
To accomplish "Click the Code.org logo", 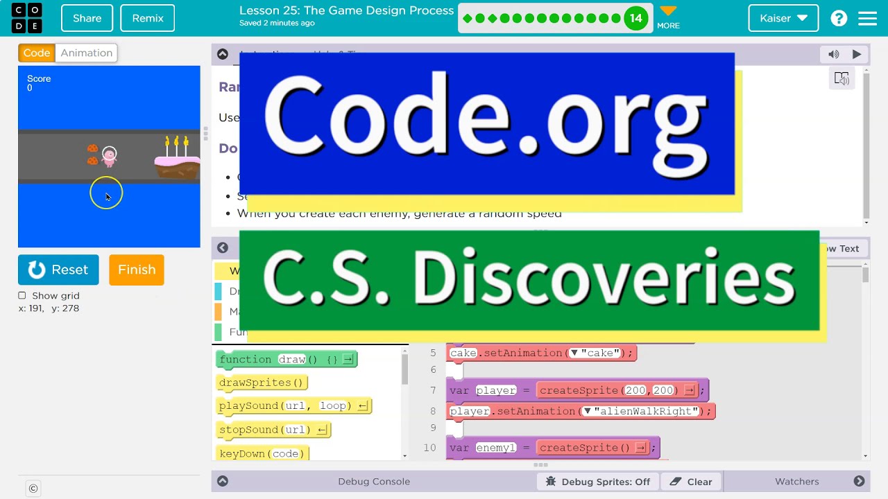I will pyautogui.click(x=26, y=18).
